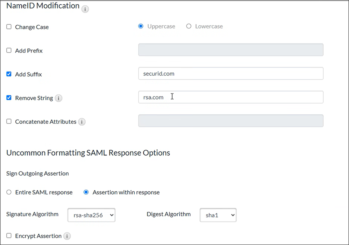Click the empty Add Prefix text field
This screenshot has width=349, height=245.
click(x=231, y=50)
